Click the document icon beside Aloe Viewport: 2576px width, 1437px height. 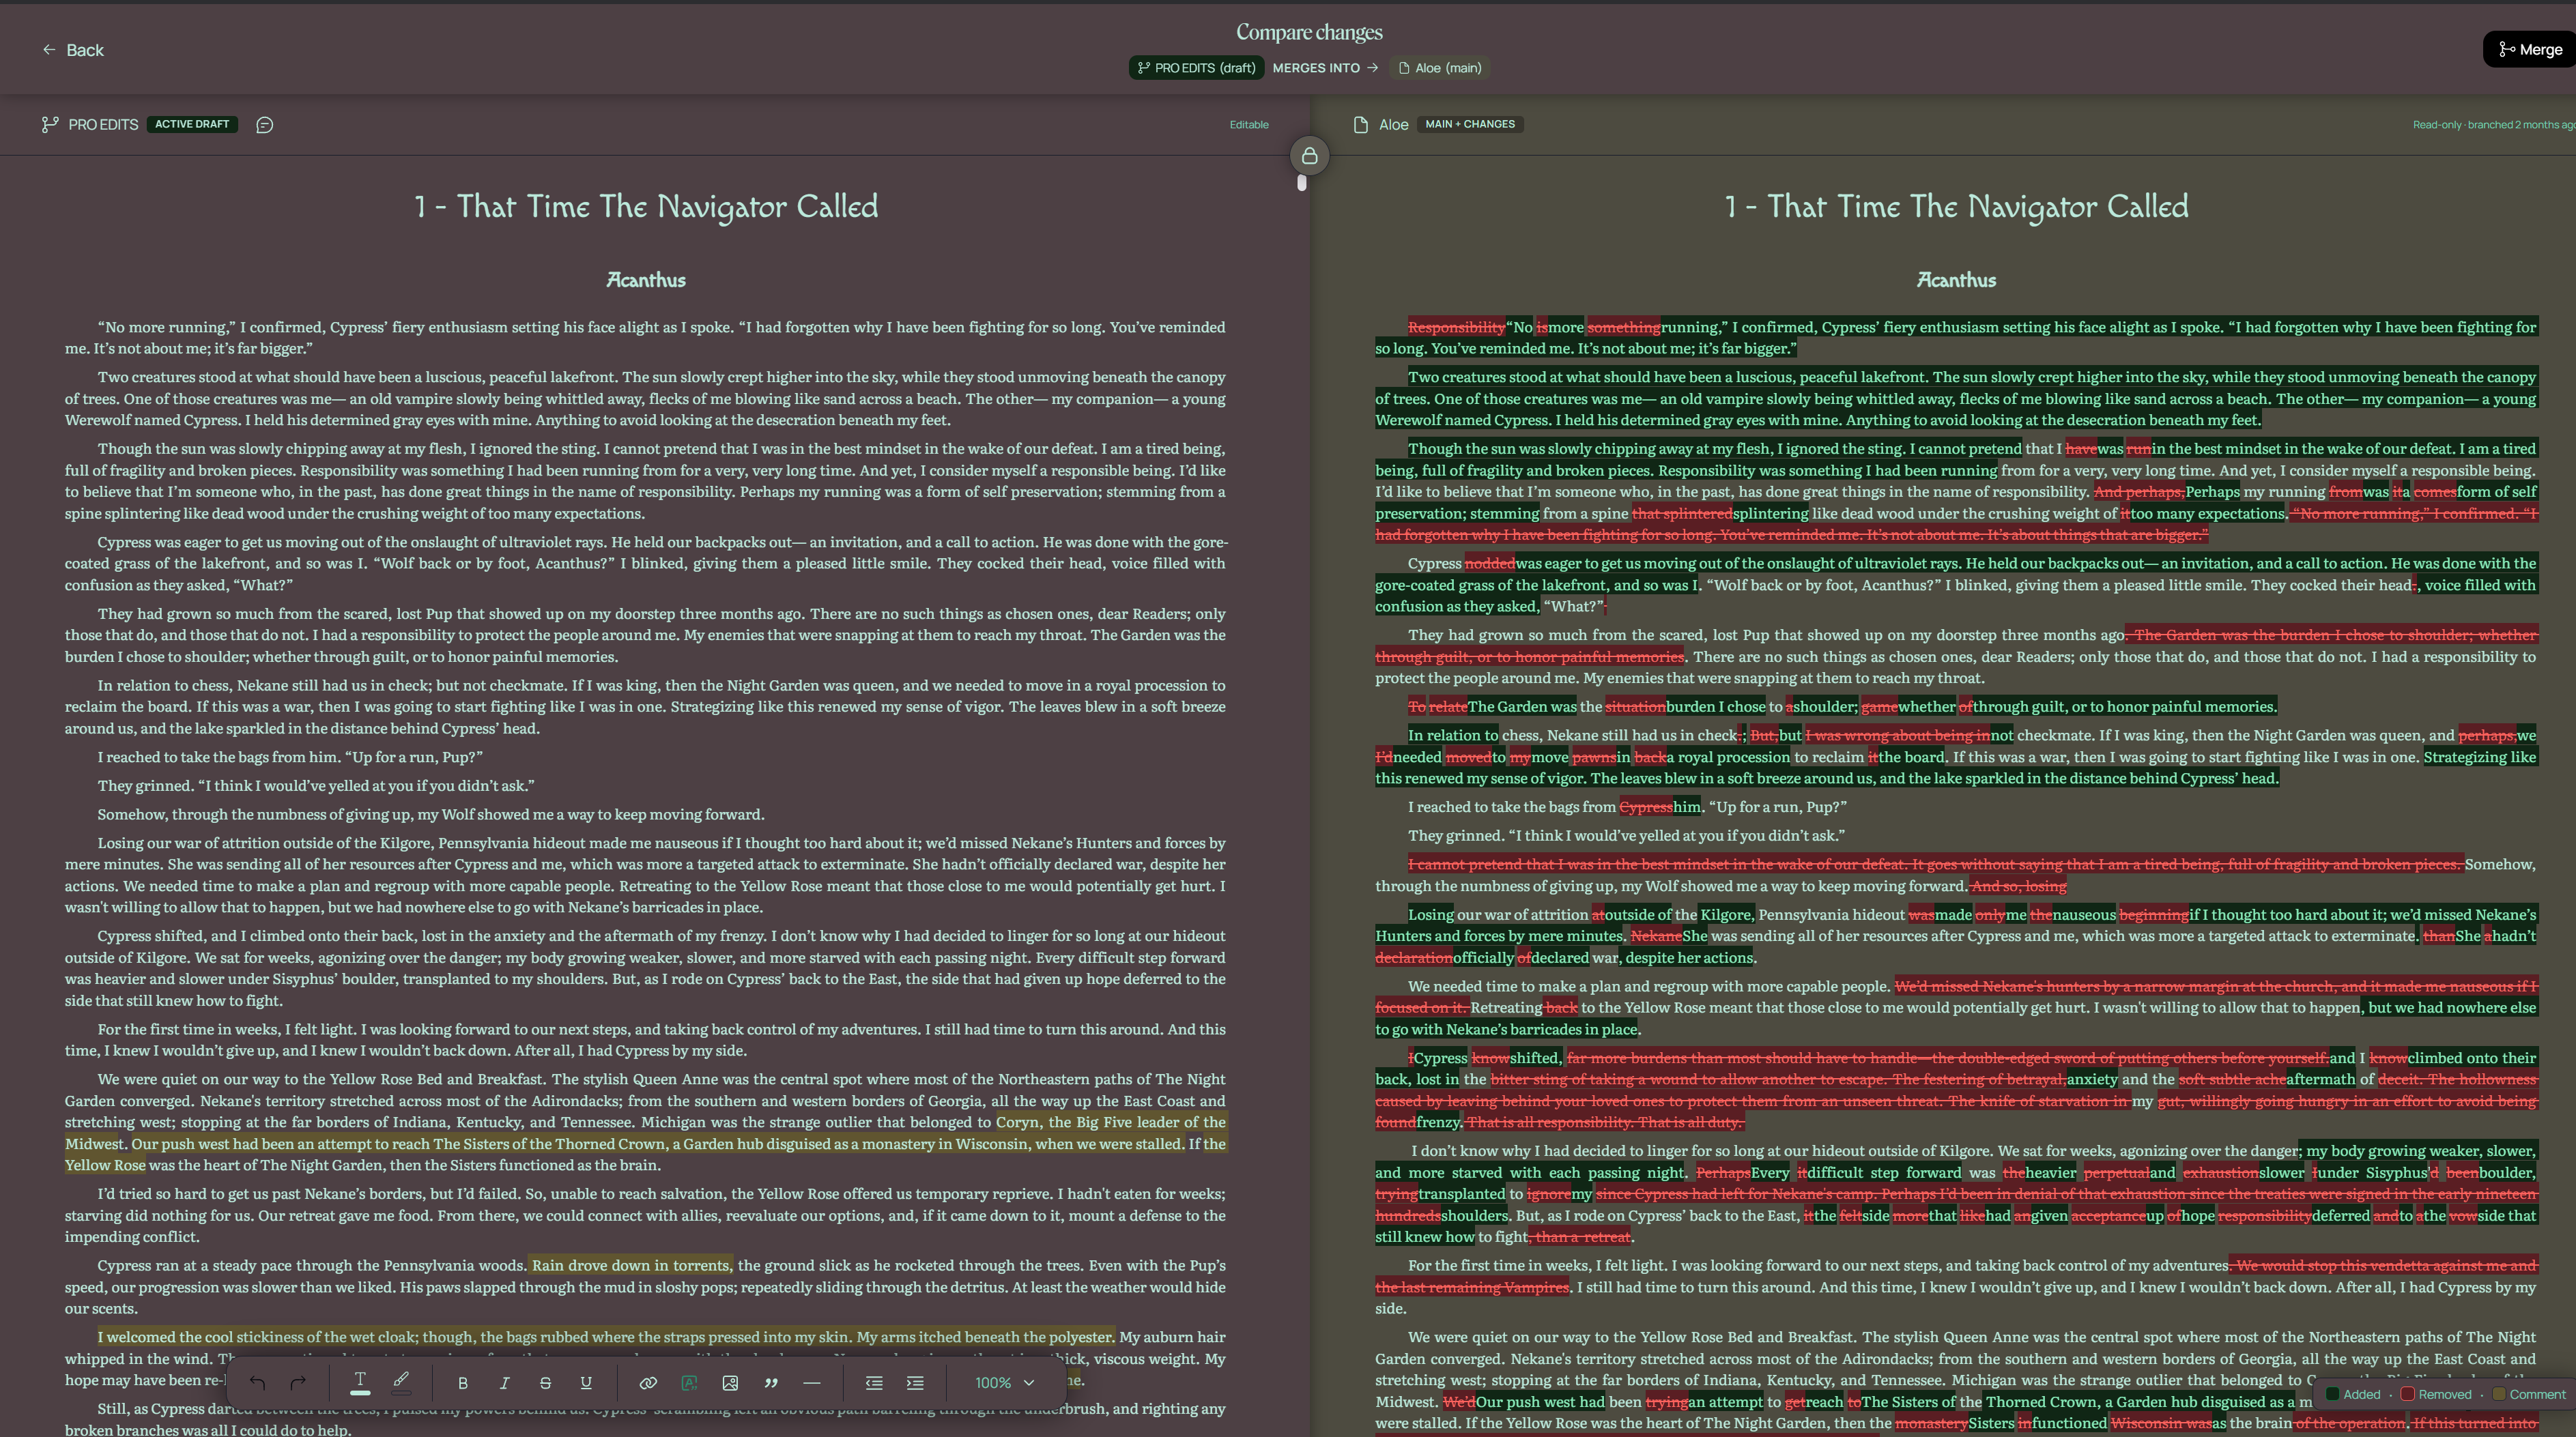tap(1360, 125)
